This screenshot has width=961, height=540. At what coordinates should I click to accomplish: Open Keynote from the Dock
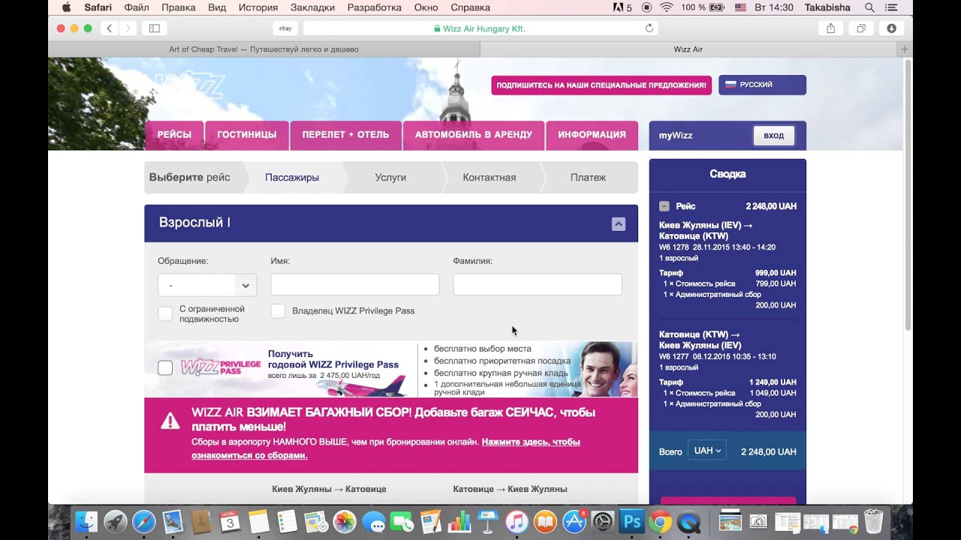(488, 522)
